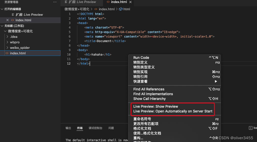Image resolution: width=257 pixels, height=142 pixels.
Task: Collapse the 打开的编辑器 section
Action: [x=2, y=9]
